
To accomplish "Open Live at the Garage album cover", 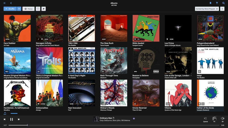I will pos(178,61).
